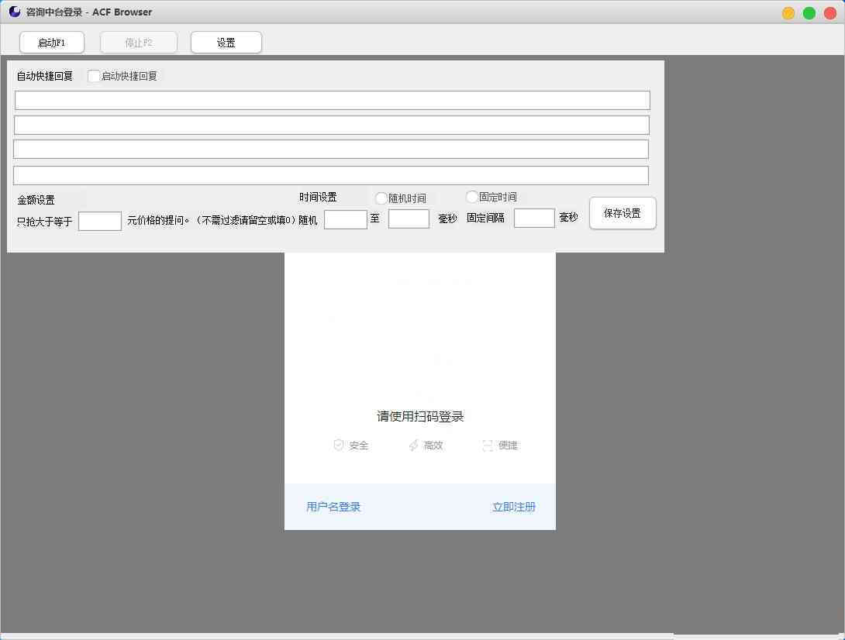Select the 随机时间 radio button
This screenshot has width=845, height=640.
pos(381,198)
